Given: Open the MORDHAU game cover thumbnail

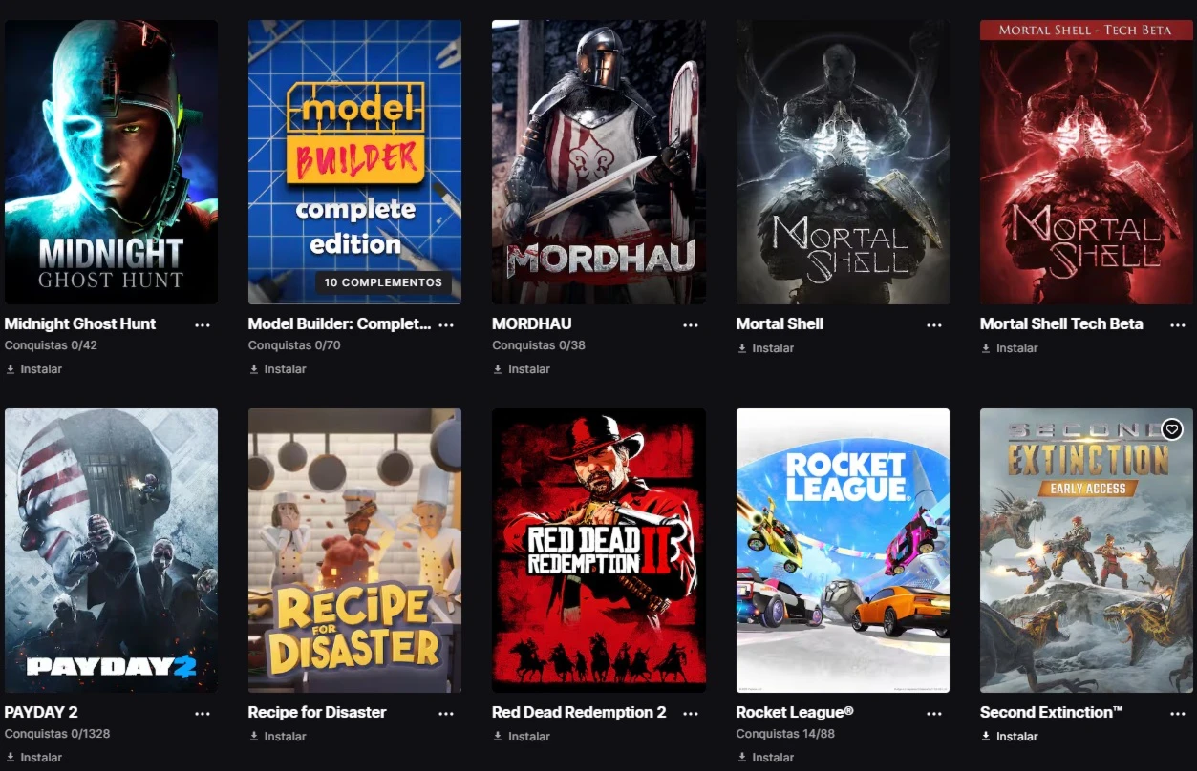Looking at the screenshot, I should coord(599,162).
